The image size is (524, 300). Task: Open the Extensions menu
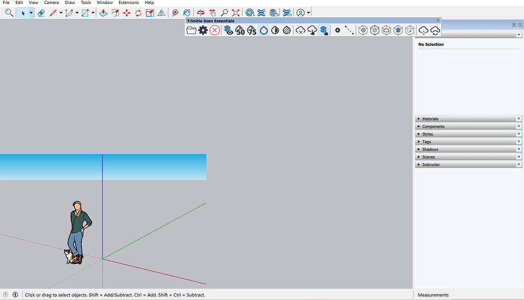[128, 3]
